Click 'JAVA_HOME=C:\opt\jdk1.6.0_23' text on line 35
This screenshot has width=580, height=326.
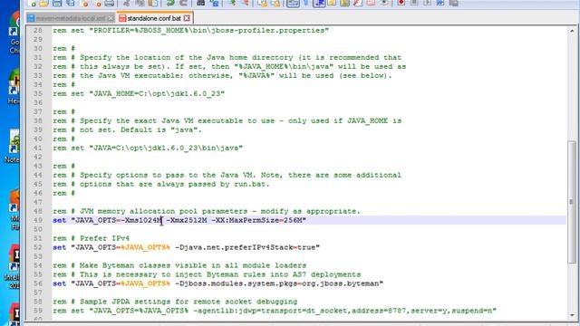157,94
